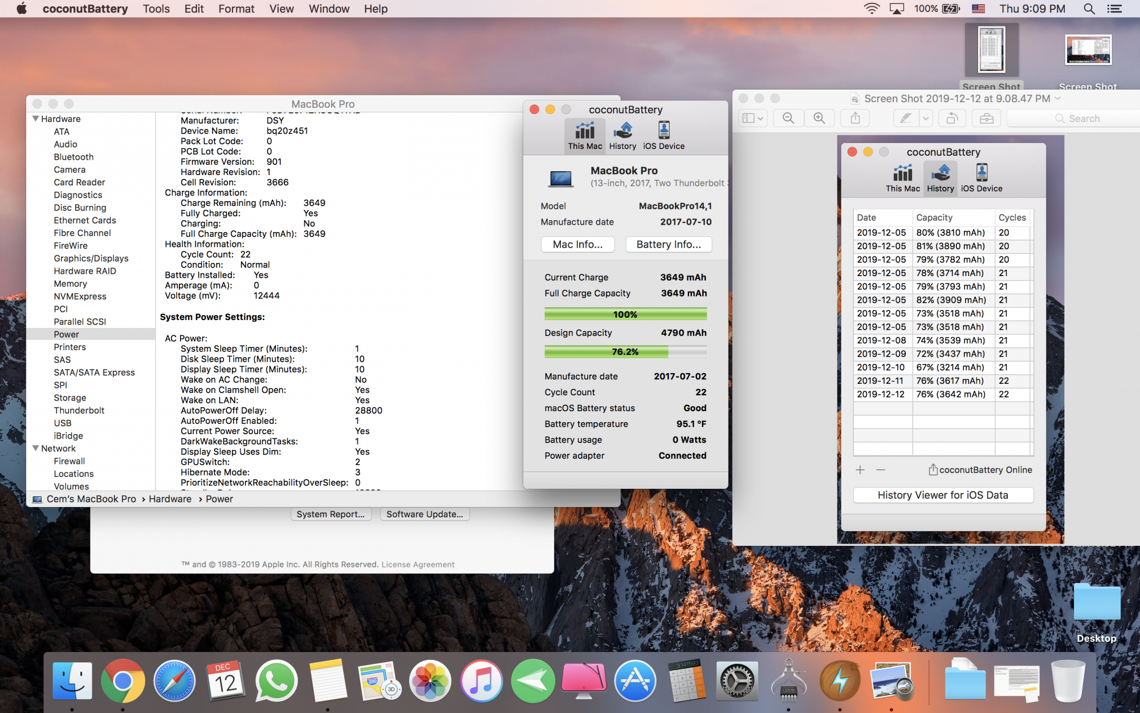
Task: Click the input source flag in menu bar
Action: (x=978, y=9)
